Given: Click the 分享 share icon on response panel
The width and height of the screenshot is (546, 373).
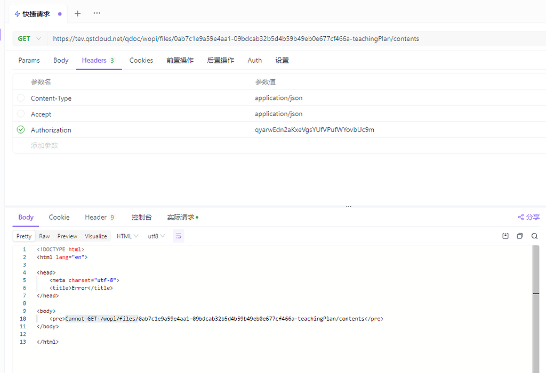Looking at the screenshot, I should click(528, 217).
